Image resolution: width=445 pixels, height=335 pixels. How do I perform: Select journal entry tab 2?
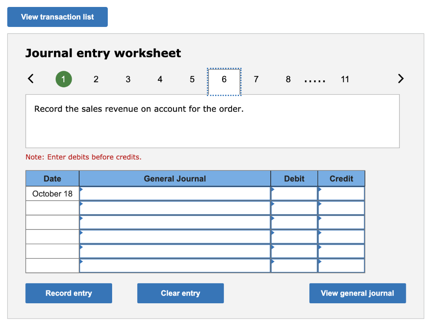(x=96, y=79)
